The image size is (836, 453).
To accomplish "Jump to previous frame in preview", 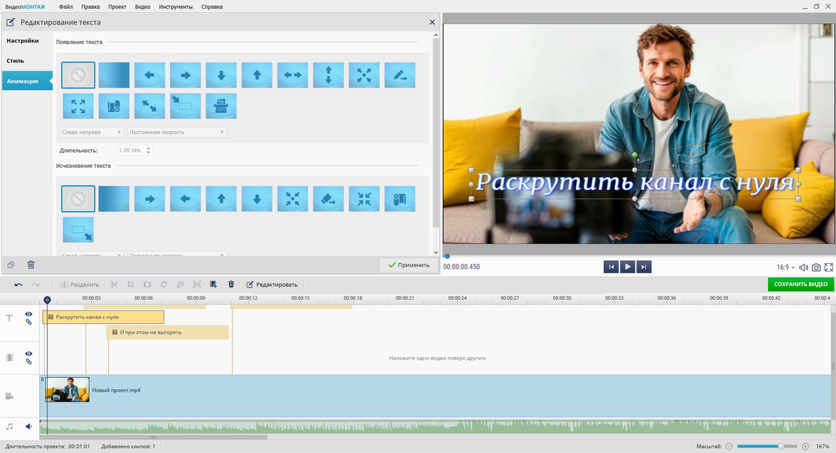I will [611, 267].
